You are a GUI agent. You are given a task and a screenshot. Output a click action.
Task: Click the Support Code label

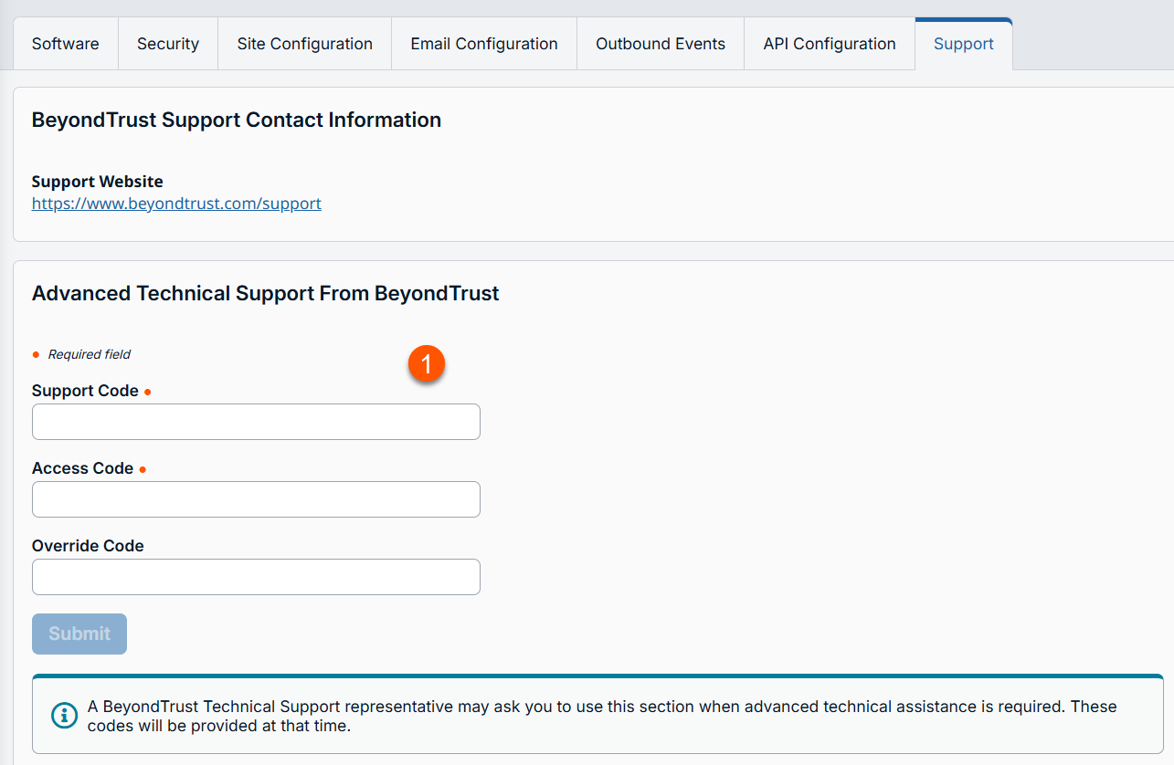point(85,391)
